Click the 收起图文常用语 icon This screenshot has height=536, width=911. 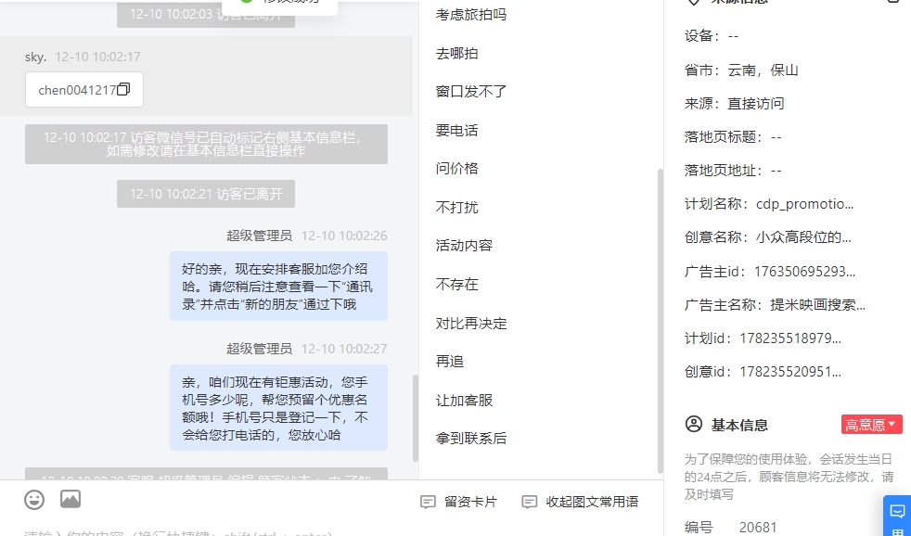530,502
